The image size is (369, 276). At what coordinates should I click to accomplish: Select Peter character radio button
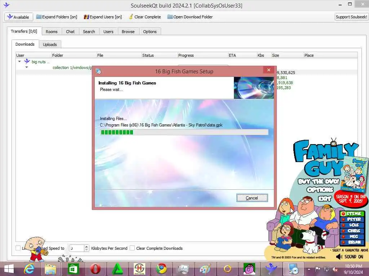[343, 220]
